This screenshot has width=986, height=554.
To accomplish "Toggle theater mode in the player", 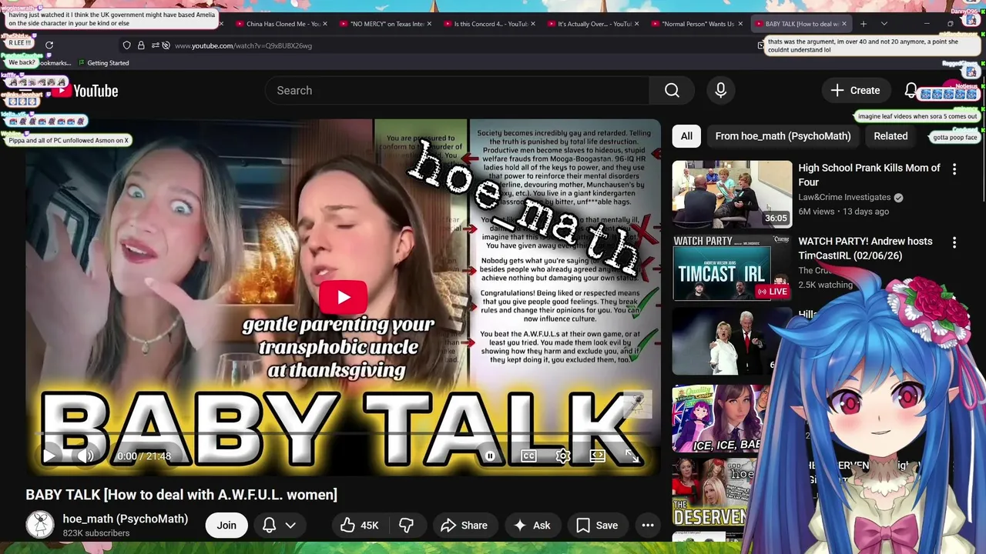I will coord(598,456).
